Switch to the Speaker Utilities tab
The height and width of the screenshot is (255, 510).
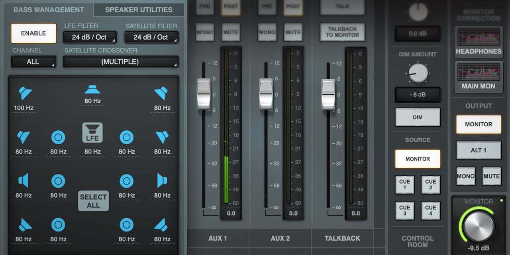pyautogui.click(x=139, y=10)
